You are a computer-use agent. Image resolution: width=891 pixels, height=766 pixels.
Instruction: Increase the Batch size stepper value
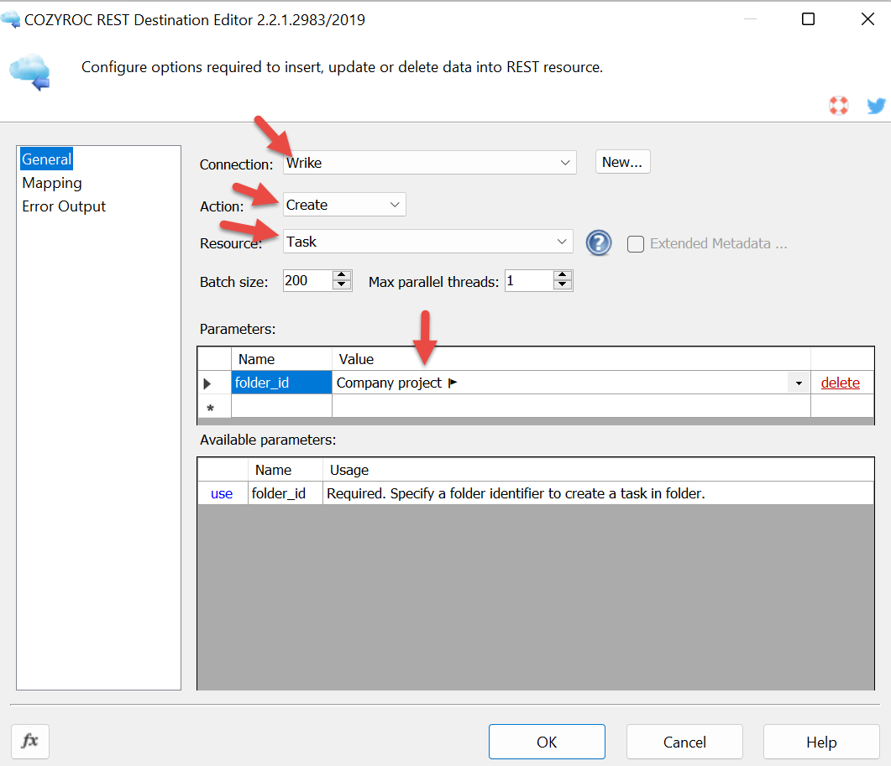pos(342,276)
